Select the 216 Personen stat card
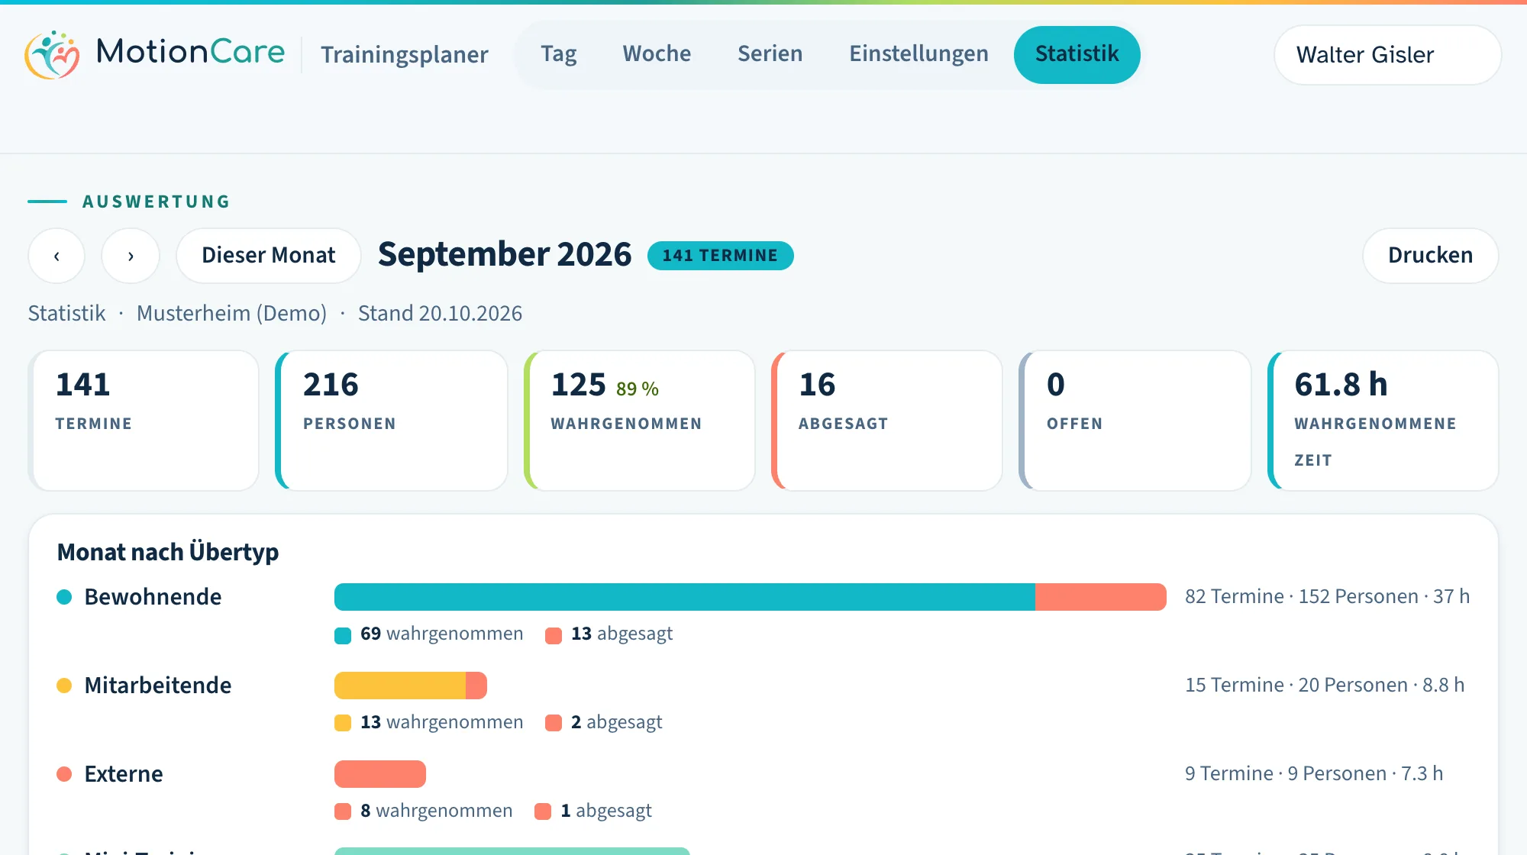The image size is (1527, 855). pos(391,421)
